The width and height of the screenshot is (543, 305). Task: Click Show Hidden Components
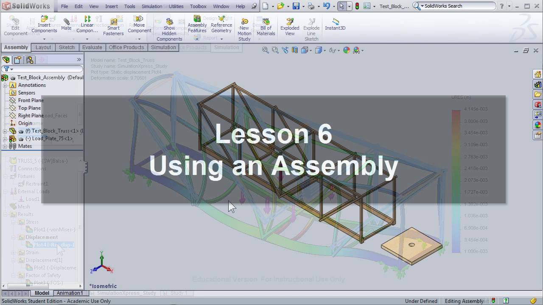pyautogui.click(x=169, y=30)
